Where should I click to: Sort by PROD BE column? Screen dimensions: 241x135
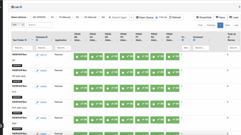coord(86,40)
